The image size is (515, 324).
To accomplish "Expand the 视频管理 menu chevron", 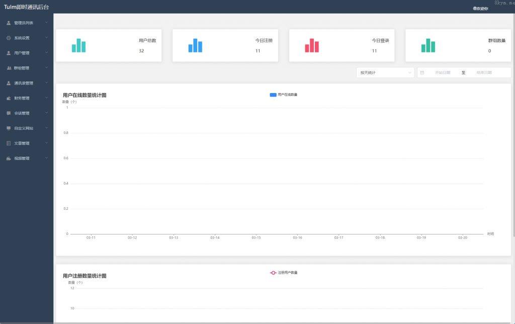I will [x=46, y=158].
